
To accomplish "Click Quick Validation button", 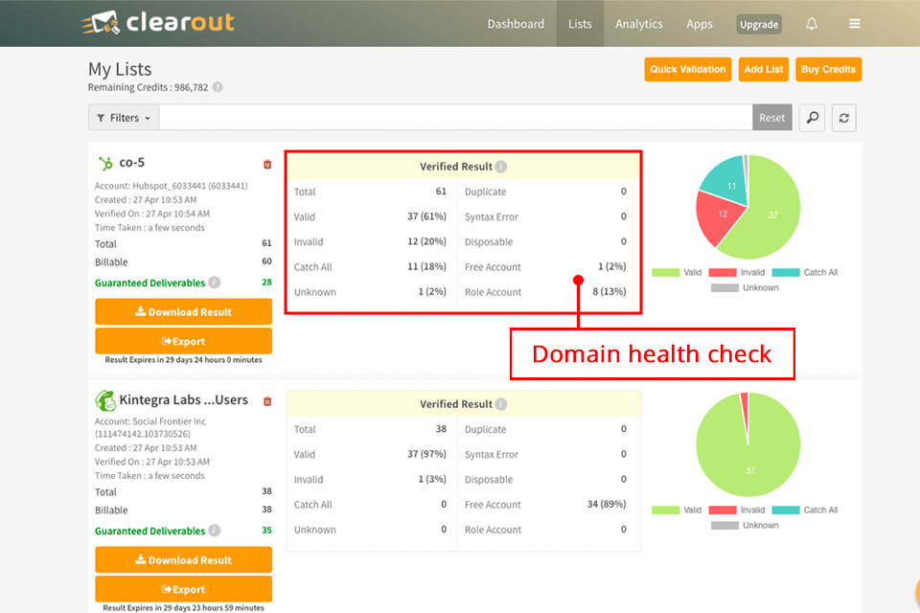I will pos(688,69).
